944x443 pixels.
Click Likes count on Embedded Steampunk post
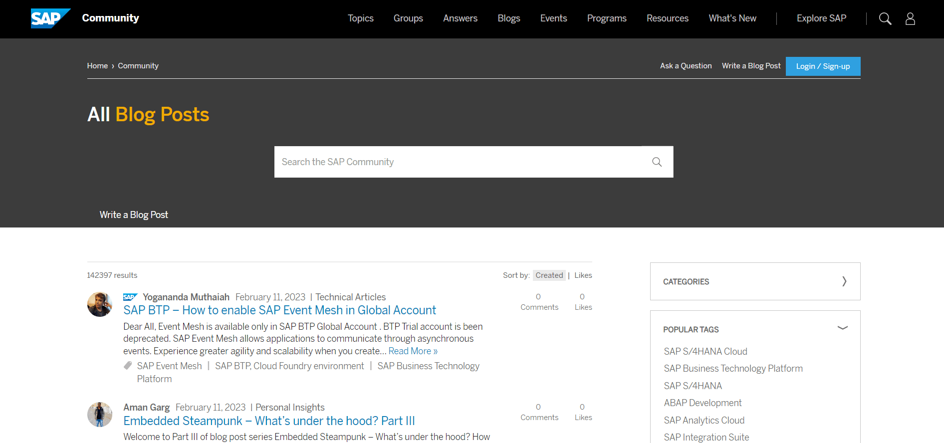[583, 412]
